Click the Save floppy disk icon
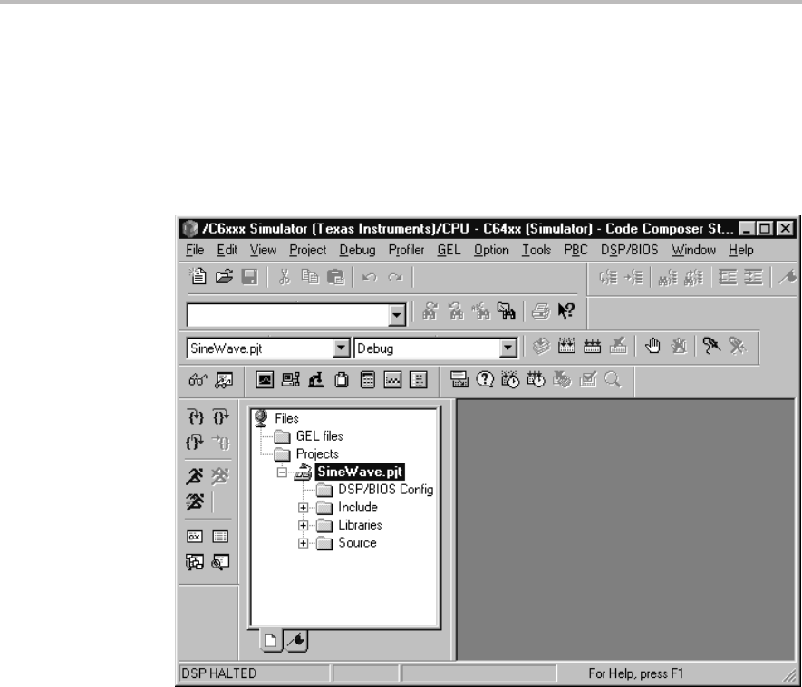 coord(249,277)
